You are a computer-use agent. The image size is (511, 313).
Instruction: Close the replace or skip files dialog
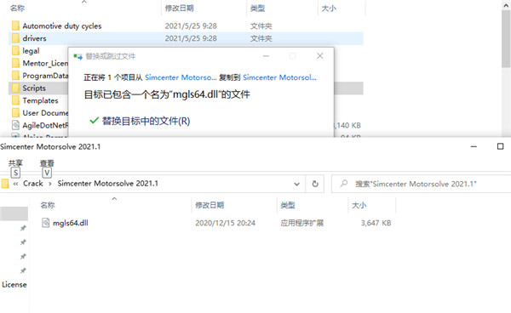[x=320, y=56]
